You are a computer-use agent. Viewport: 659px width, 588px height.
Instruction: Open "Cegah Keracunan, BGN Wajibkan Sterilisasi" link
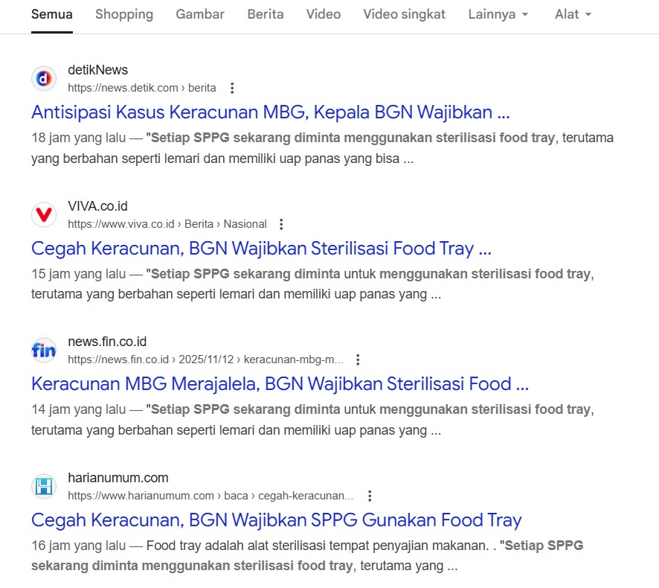coord(261,248)
